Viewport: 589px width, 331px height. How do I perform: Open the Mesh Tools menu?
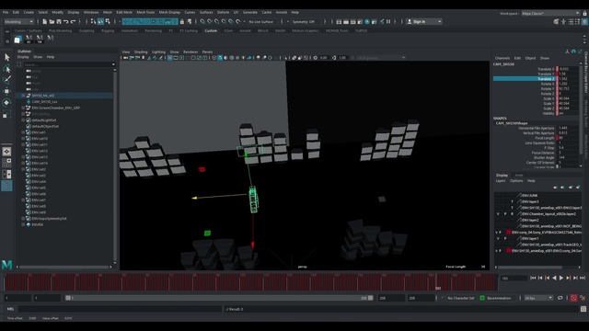coord(145,12)
